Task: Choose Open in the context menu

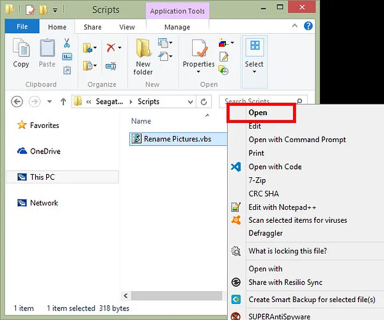Action: [259, 113]
